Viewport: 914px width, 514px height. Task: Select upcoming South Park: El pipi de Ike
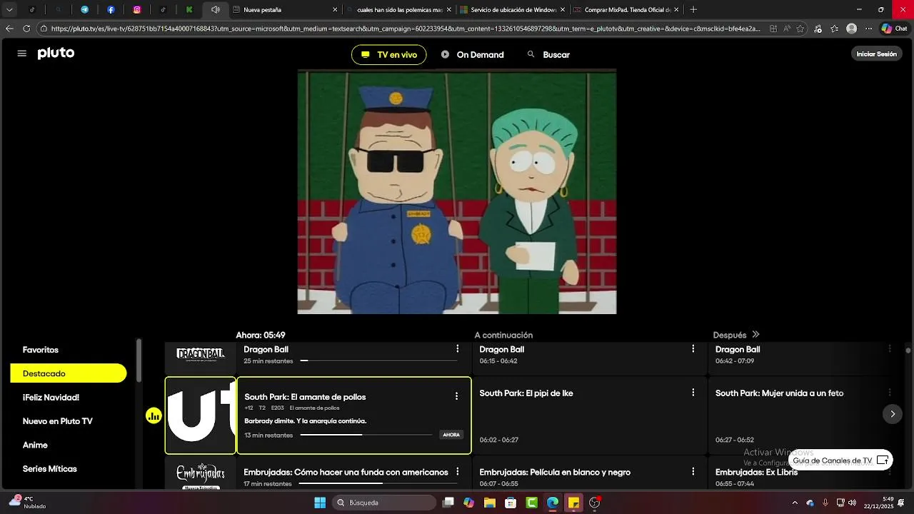(589, 416)
